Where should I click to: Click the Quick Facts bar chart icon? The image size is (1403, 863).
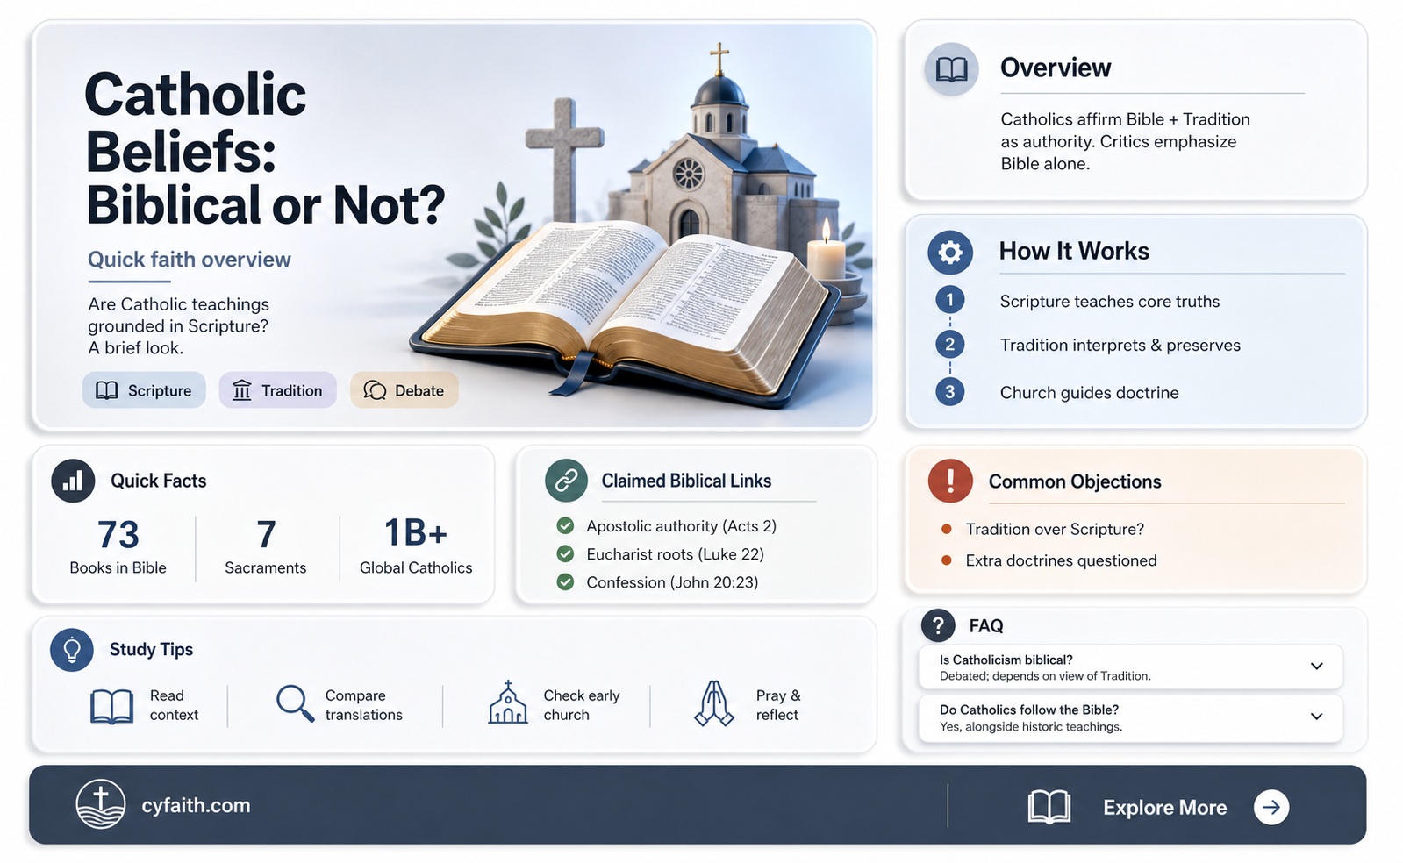point(73,481)
